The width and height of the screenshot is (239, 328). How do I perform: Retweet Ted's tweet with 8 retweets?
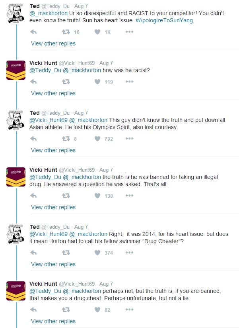coord(66,139)
